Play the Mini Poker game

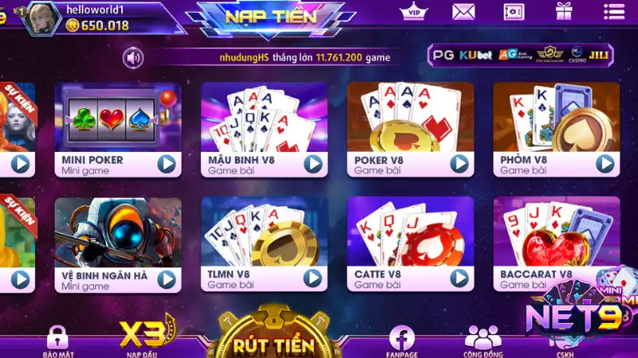167,164
